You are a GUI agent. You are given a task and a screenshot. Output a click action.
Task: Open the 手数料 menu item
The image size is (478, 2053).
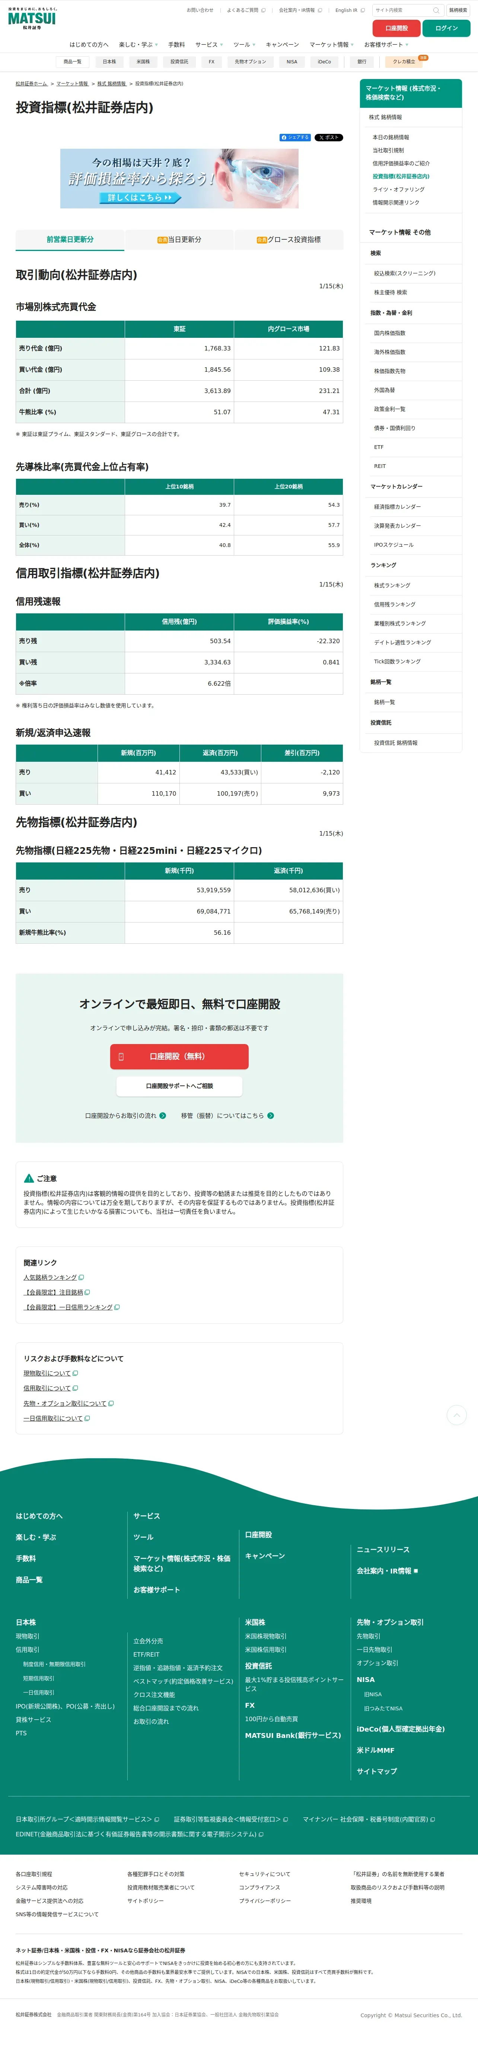pyautogui.click(x=176, y=45)
